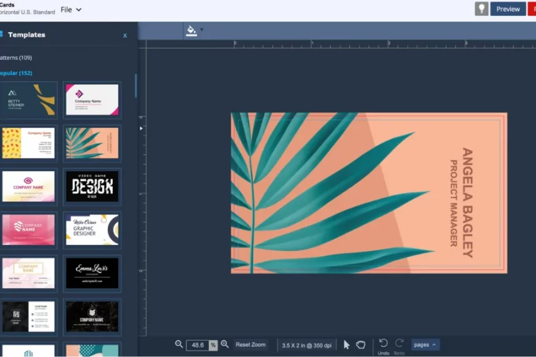Click the zoom percentage field showing 48.6

coord(198,345)
